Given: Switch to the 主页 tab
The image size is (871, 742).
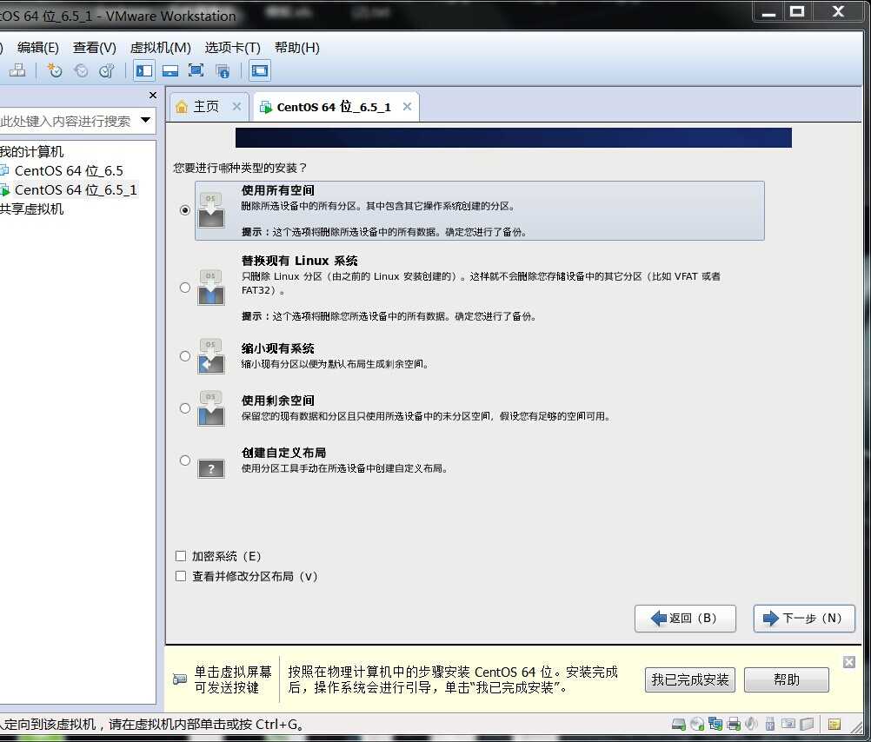Looking at the screenshot, I should [x=209, y=107].
